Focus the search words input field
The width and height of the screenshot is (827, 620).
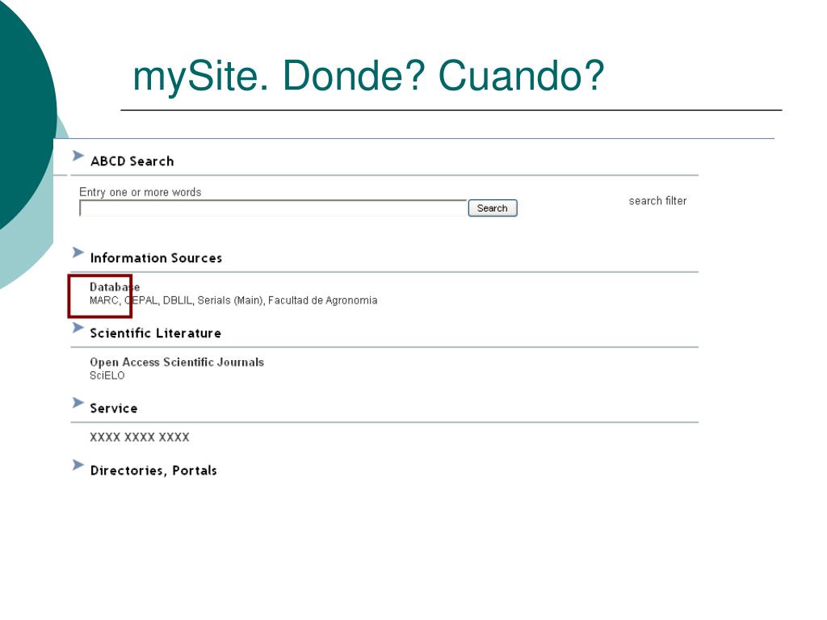[273, 209]
